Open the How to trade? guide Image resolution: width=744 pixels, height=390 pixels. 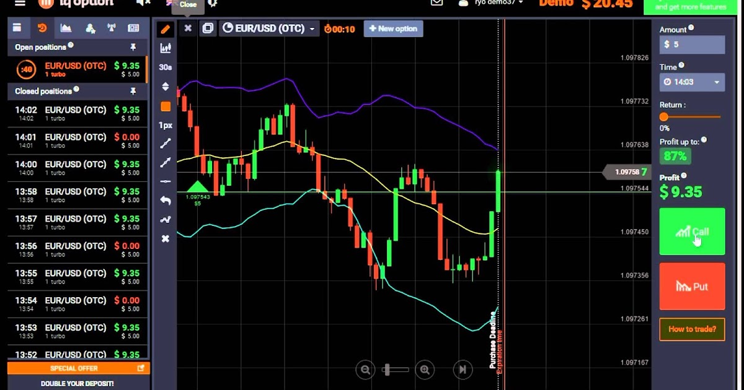click(692, 329)
